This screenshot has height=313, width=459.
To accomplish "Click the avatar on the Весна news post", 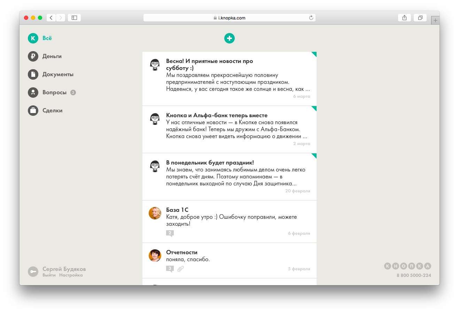I will [x=155, y=65].
